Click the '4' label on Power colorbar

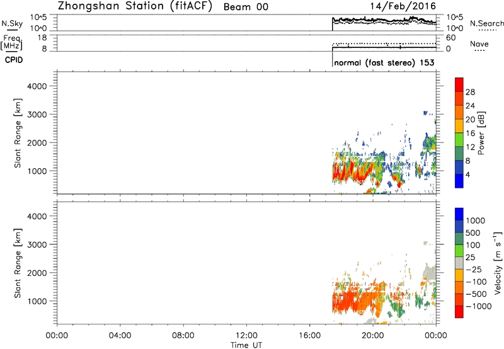[x=467, y=174]
